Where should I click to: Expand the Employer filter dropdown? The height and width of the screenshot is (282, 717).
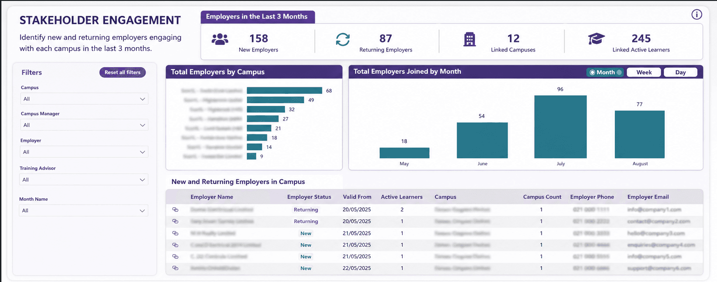tap(84, 152)
